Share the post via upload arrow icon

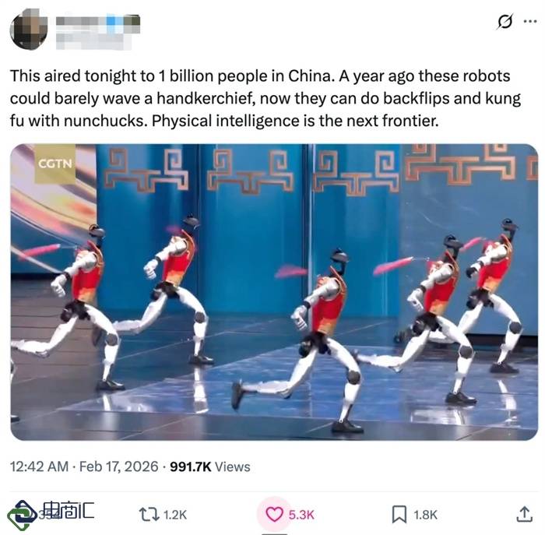pyautogui.click(x=524, y=515)
